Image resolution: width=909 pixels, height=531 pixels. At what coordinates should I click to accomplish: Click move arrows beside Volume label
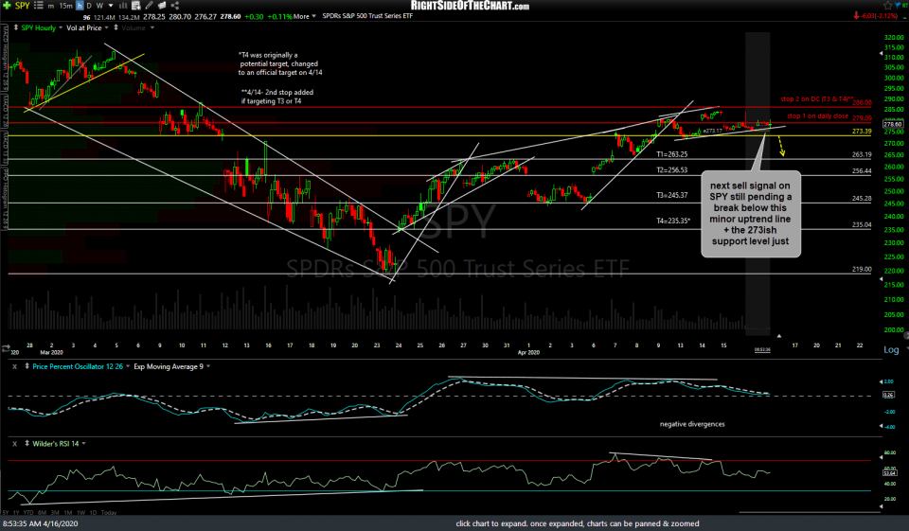pos(116,27)
